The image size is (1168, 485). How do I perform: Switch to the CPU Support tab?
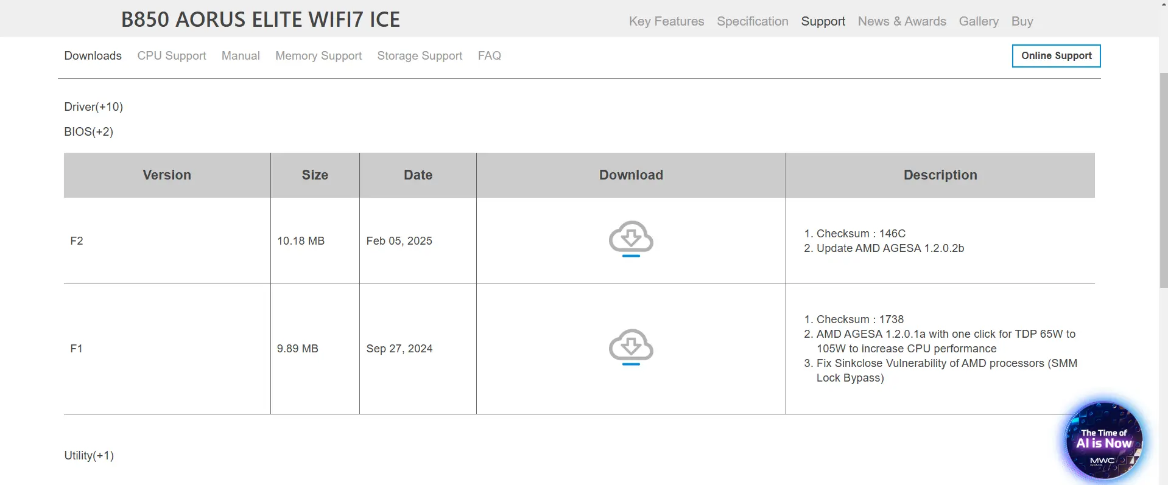tap(172, 55)
